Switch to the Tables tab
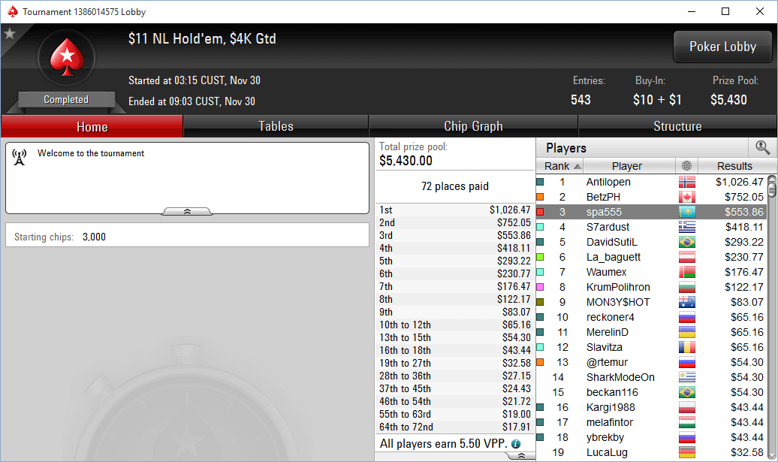 [x=276, y=126]
